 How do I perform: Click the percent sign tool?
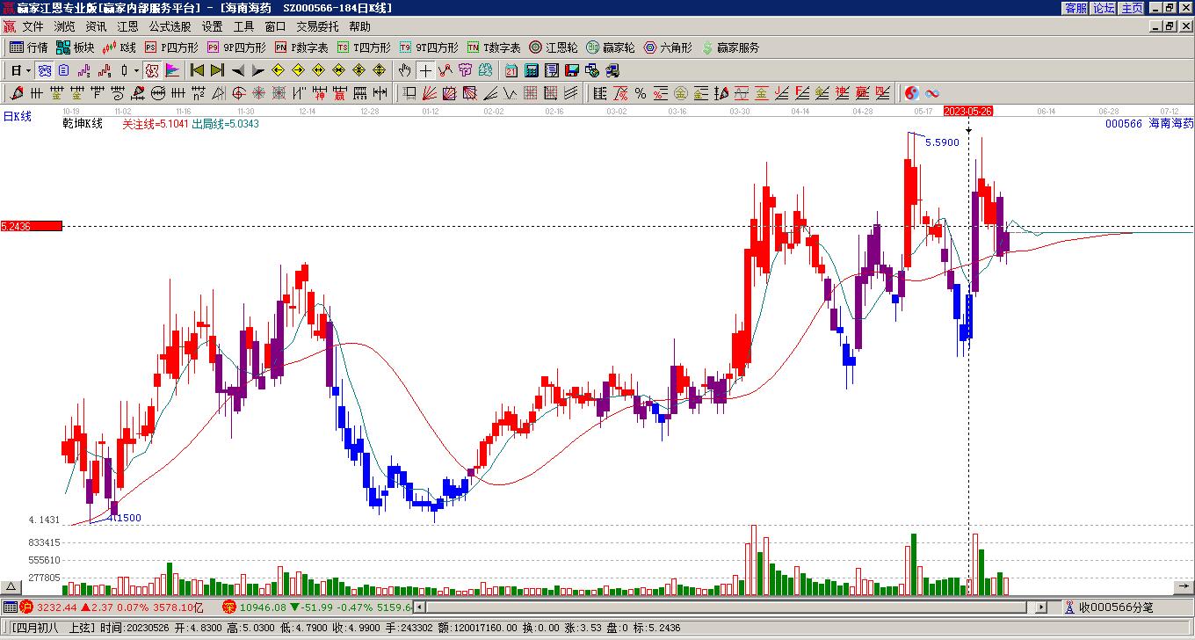(x=641, y=93)
